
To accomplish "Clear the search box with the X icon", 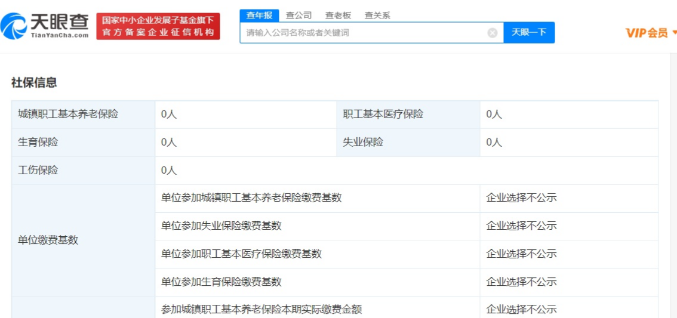I will point(493,33).
